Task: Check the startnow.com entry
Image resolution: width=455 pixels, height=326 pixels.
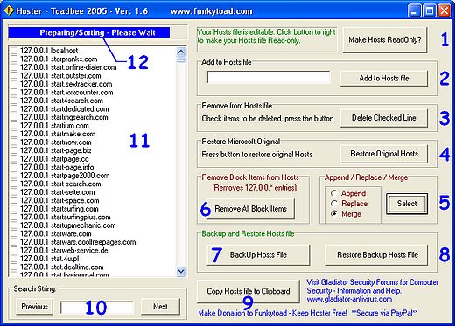Action: point(14,142)
